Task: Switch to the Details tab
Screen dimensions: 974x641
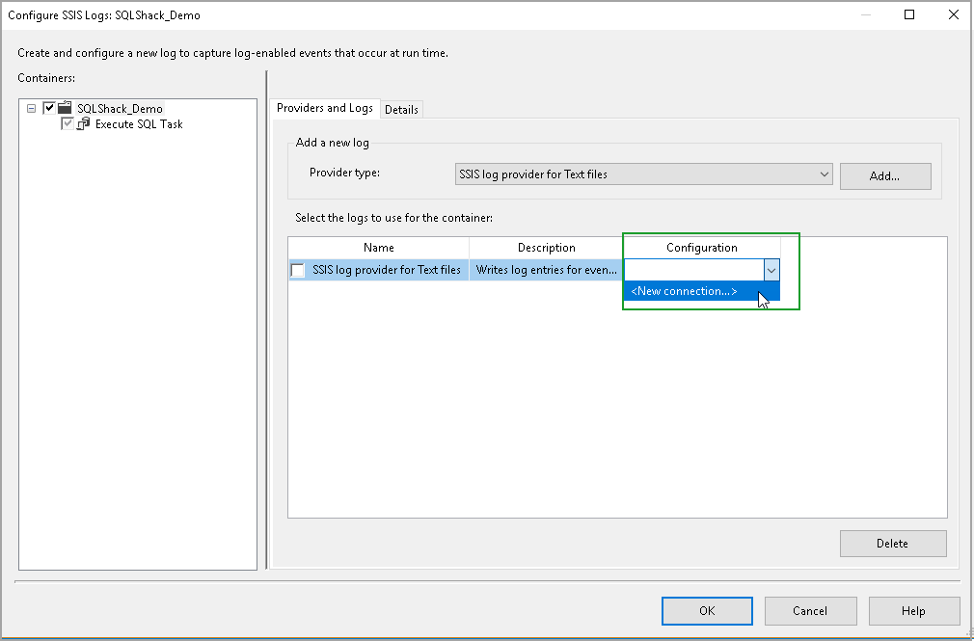Action: pos(401,109)
